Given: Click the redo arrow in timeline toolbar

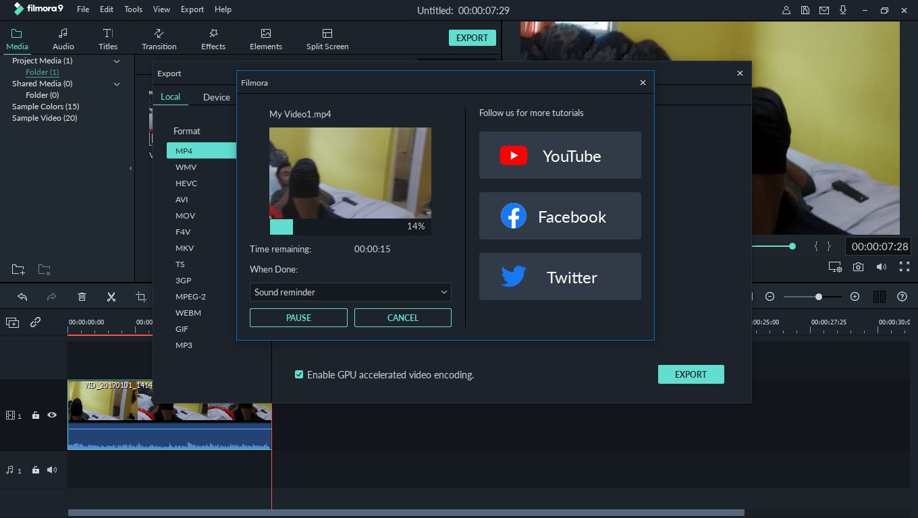Looking at the screenshot, I should [52, 297].
